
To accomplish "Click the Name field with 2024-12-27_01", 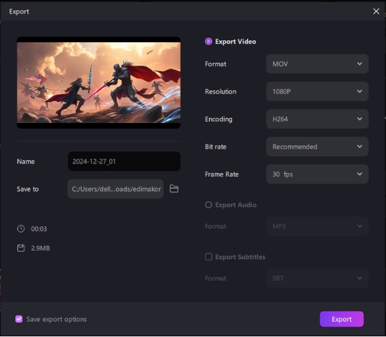I will pyautogui.click(x=124, y=161).
